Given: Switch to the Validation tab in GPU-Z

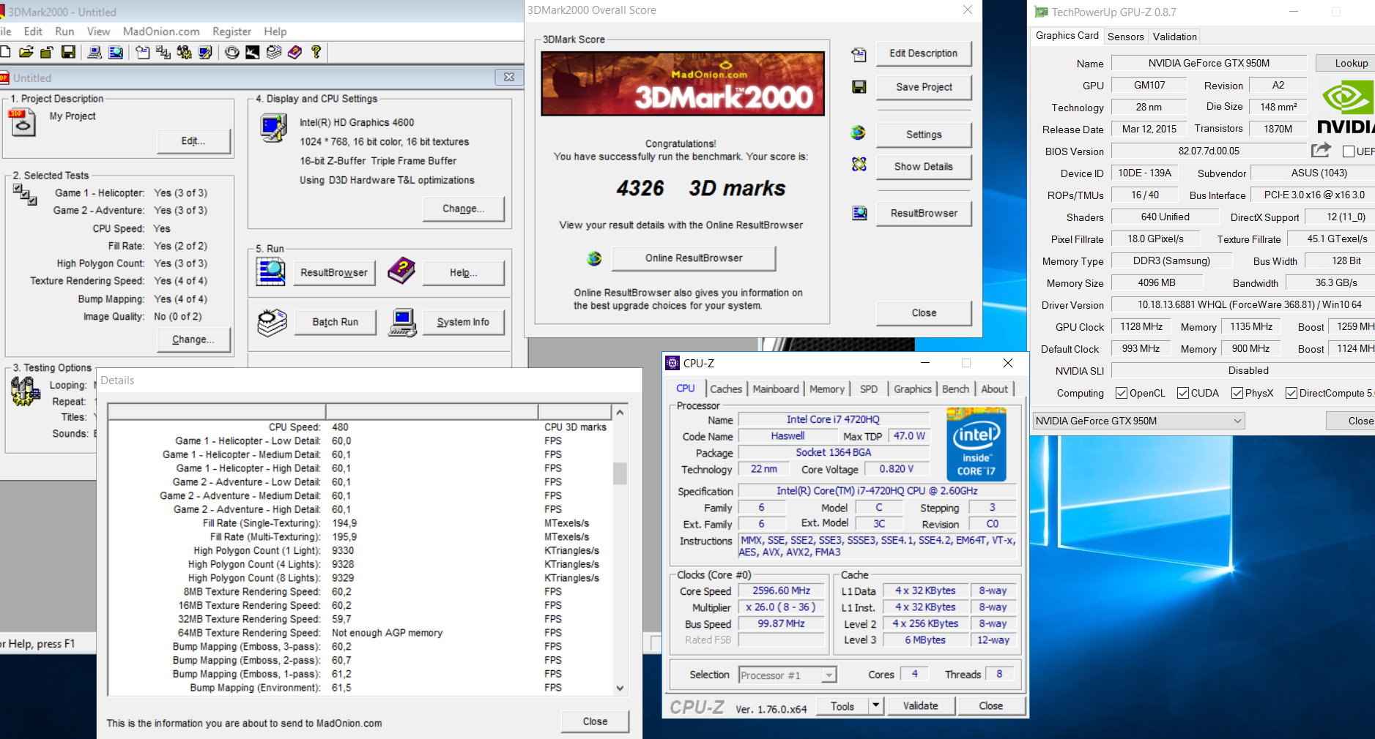Looking at the screenshot, I should (1174, 37).
